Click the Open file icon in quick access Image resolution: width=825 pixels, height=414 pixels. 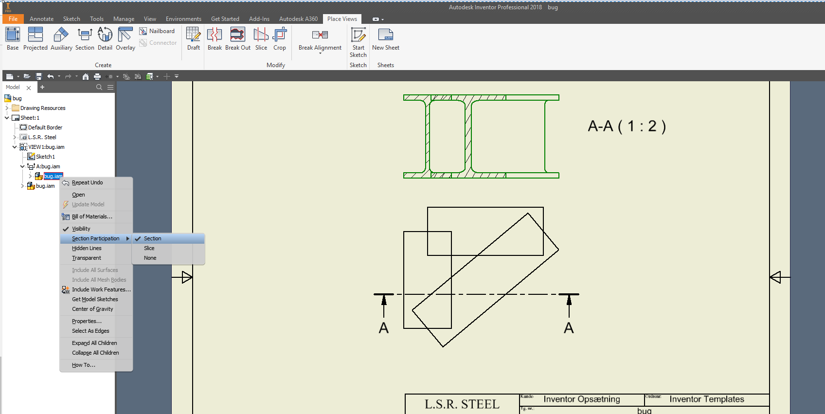tap(27, 76)
